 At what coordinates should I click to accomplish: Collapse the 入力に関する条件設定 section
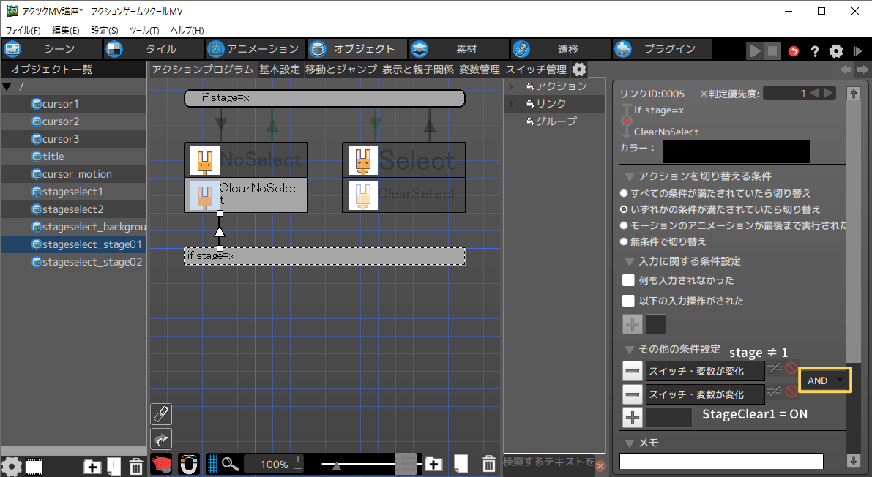tap(629, 261)
